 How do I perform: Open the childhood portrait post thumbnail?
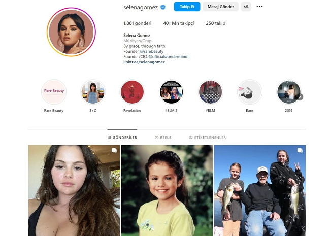tap(167, 190)
